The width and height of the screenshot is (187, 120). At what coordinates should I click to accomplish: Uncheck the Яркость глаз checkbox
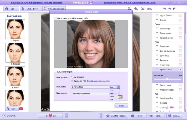pyautogui.click(x=180, y=69)
